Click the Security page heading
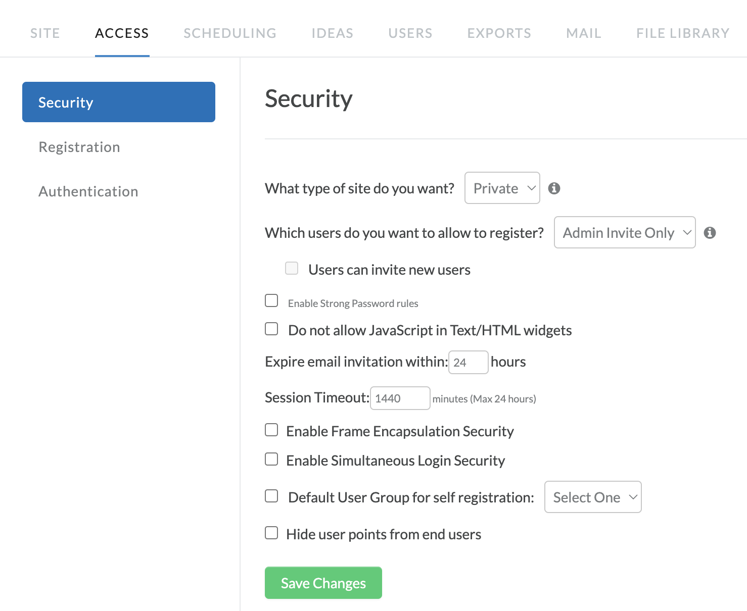The width and height of the screenshot is (747, 611). pyautogui.click(x=309, y=98)
